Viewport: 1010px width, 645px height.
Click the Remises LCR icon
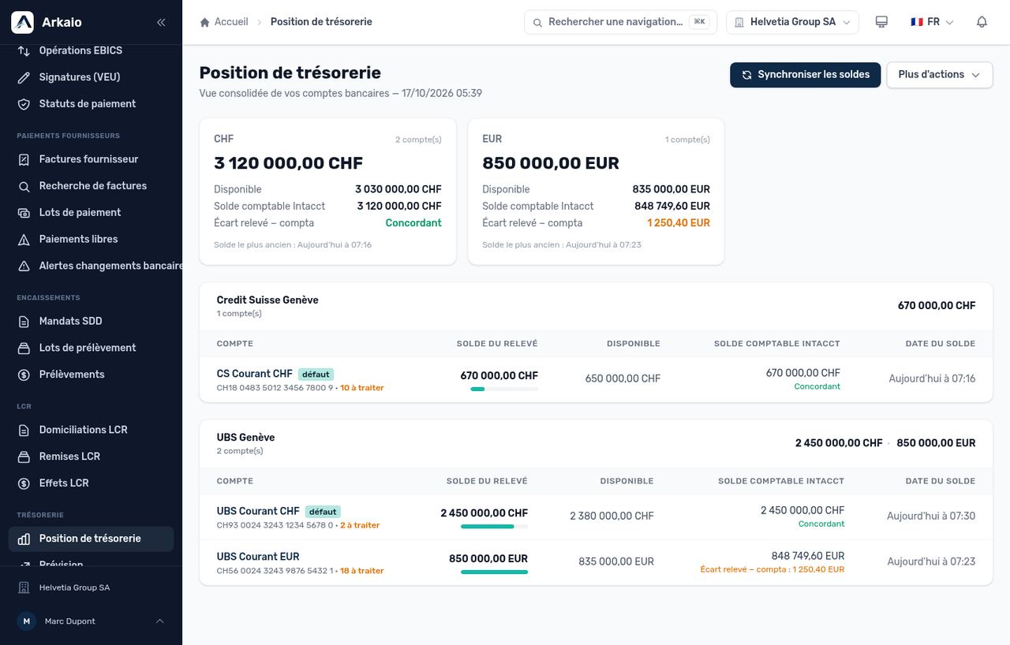click(24, 457)
